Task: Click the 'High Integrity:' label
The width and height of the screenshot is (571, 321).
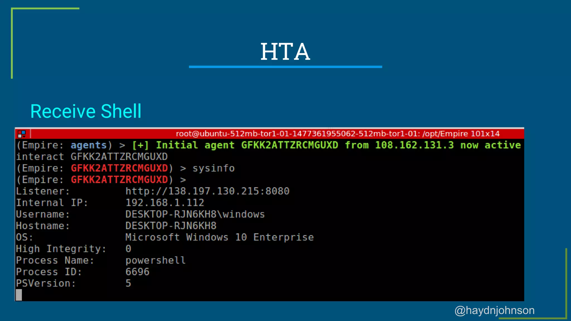Action: coord(61,249)
